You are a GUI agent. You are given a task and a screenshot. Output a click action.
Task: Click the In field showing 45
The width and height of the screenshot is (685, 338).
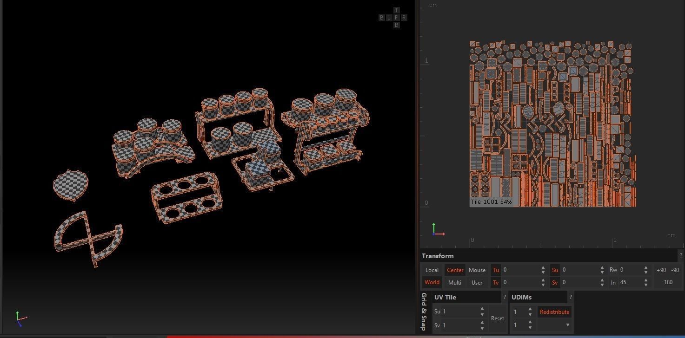(630, 282)
